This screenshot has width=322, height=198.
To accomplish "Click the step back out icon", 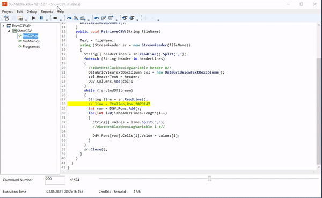I will (x=111, y=18).
